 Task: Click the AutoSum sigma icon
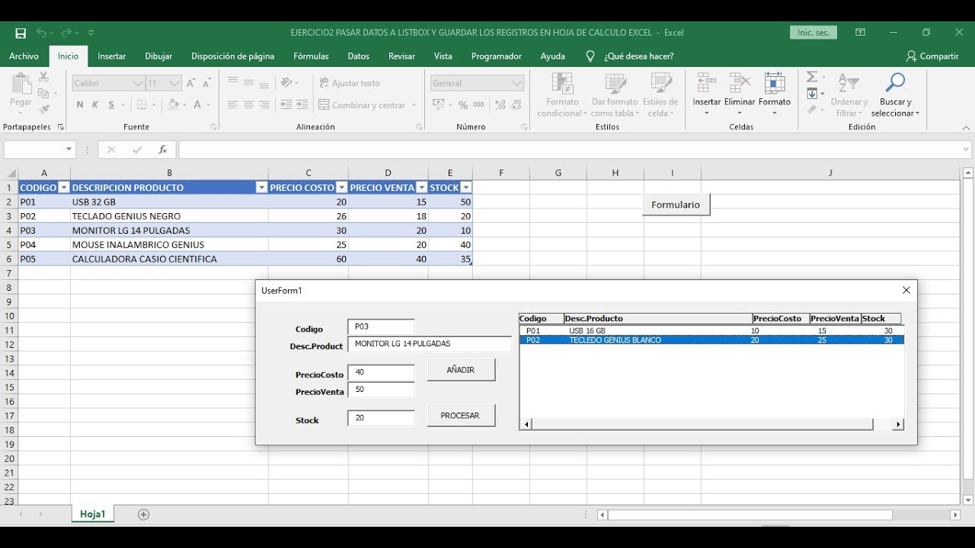point(812,78)
